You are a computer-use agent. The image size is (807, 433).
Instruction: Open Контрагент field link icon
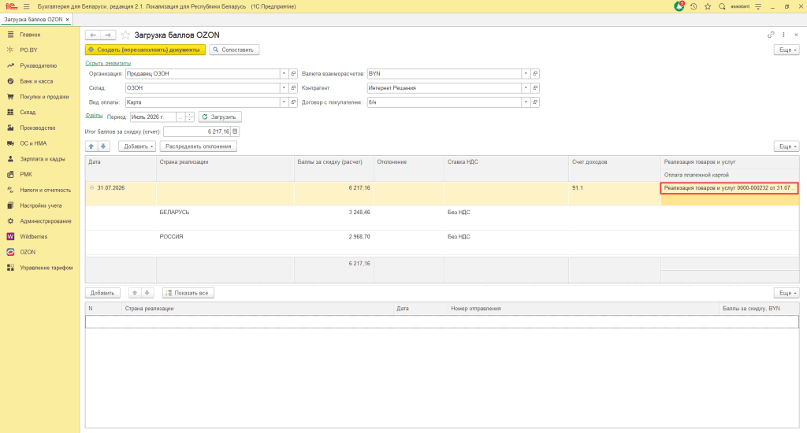[535, 88]
